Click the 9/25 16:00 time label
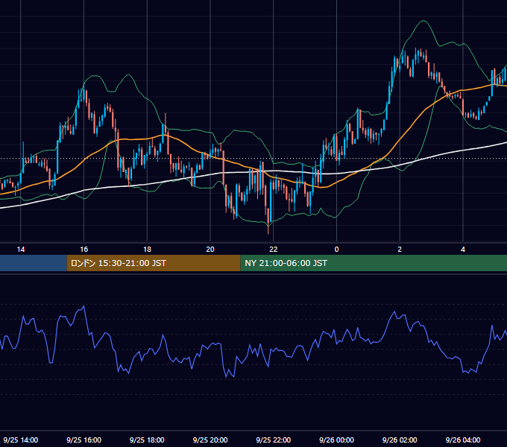Viewport: 507px width, 447px height. (84, 440)
